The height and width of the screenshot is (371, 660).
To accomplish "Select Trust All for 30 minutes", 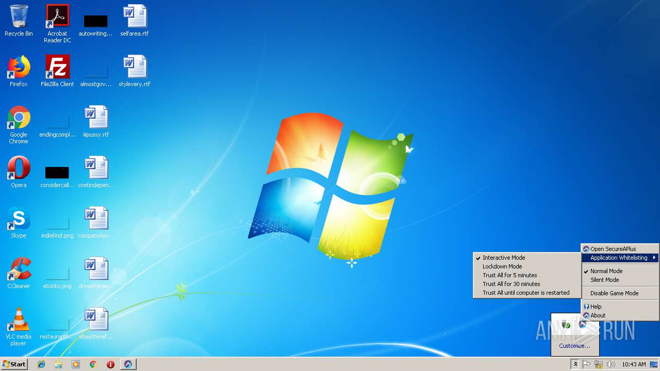I will pos(526,284).
